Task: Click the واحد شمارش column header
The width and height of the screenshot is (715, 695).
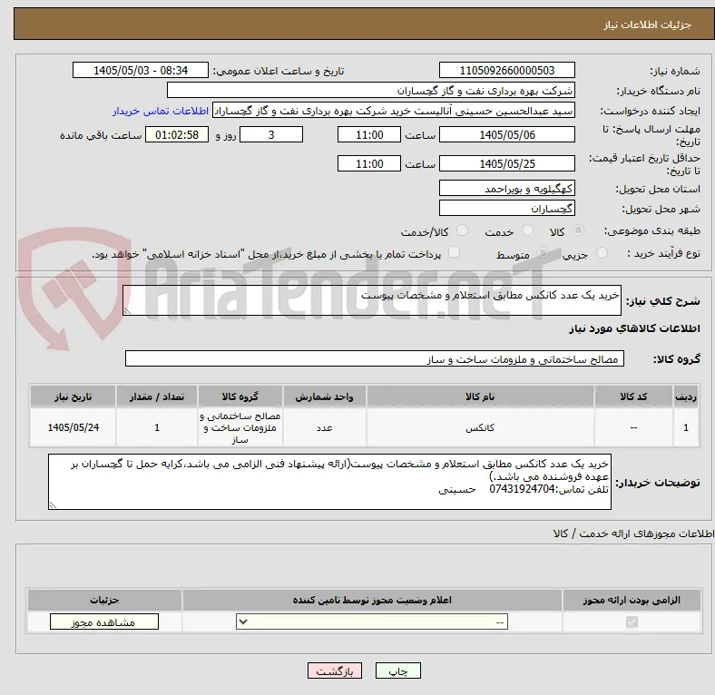Action: pyautogui.click(x=324, y=396)
